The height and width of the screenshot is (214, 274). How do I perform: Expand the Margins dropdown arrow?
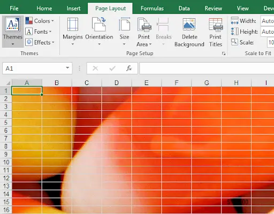coord(73,44)
